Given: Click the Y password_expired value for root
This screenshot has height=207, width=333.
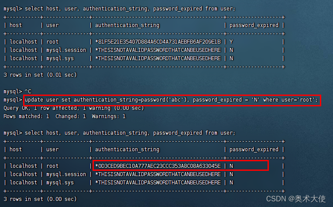Looking at the screenshot, I should (231, 42).
